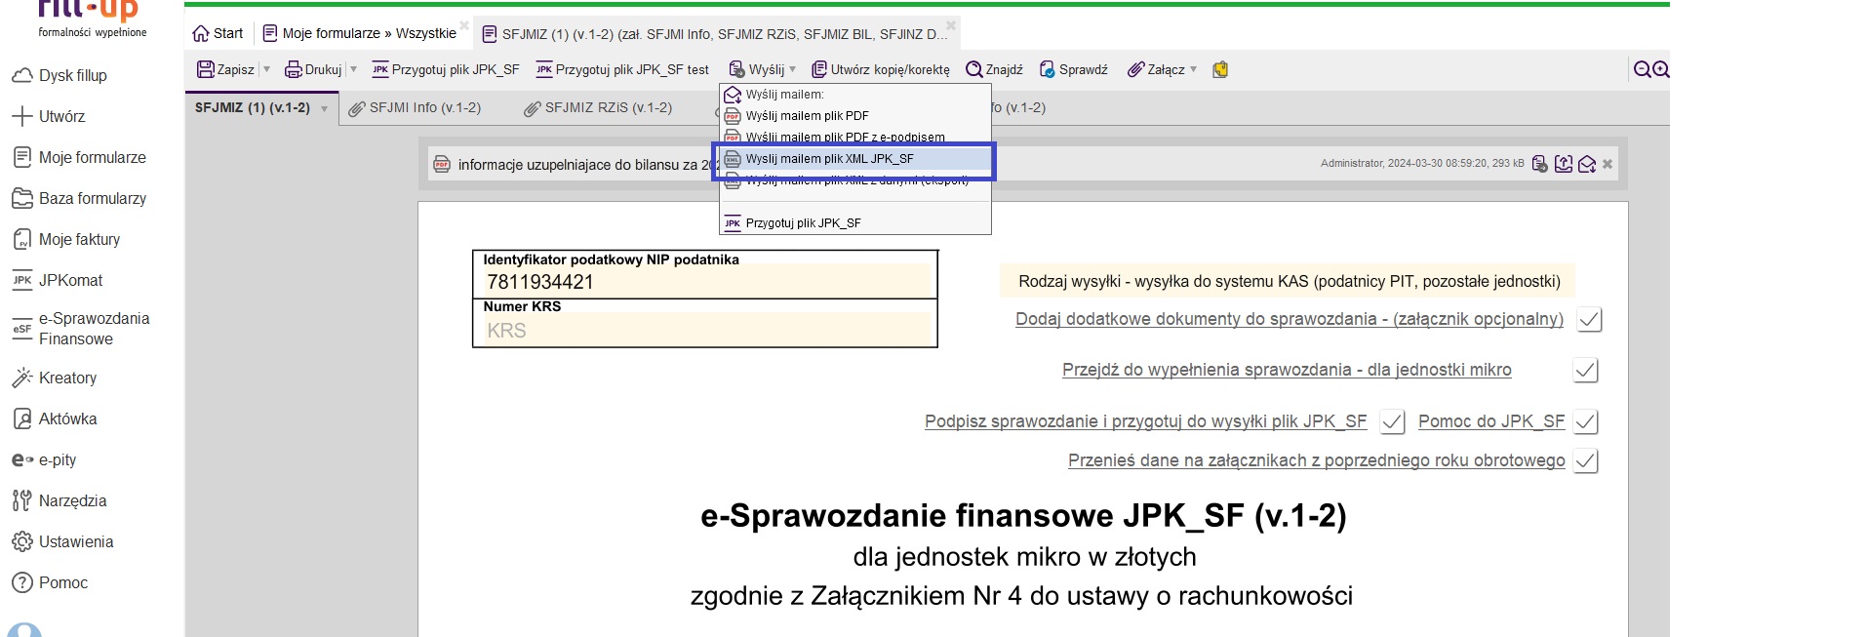1866x637 pixels.
Task: Click the Drukuj print button
Action: (313, 69)
